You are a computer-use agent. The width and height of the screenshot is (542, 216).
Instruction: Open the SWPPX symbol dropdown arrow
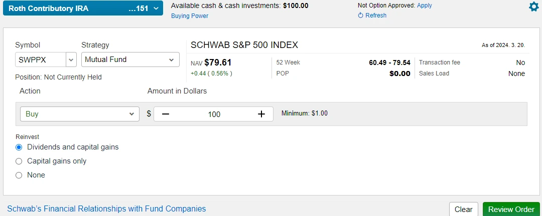point(71,59)
